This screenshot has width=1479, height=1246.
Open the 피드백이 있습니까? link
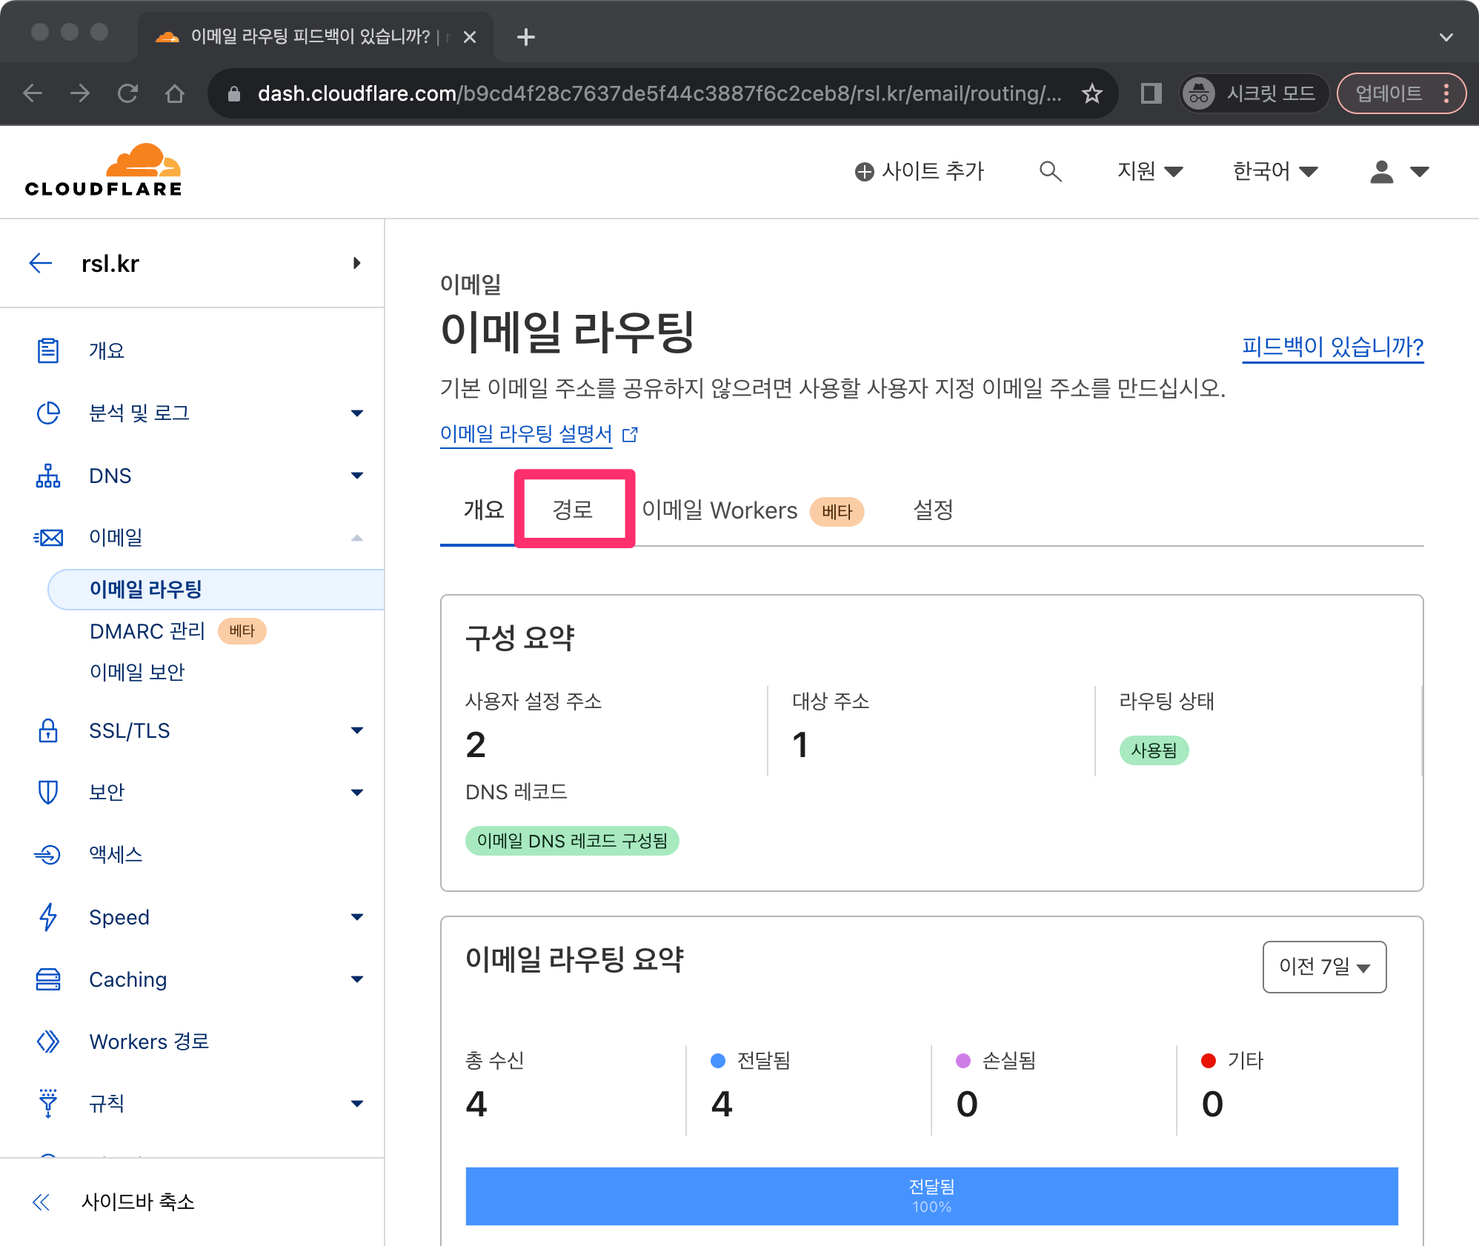(x=1333, y=347)
